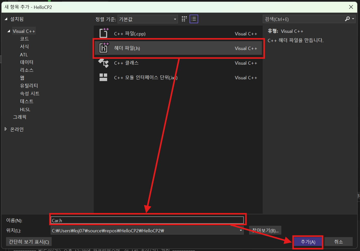Select the C++ 파일(.cpp) template icon
The width and height of the screenshot is (360, 251).
tap(104, 33)
